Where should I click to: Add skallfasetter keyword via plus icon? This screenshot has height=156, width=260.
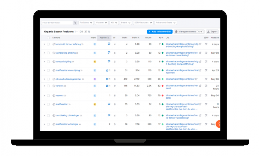[54, 104]
